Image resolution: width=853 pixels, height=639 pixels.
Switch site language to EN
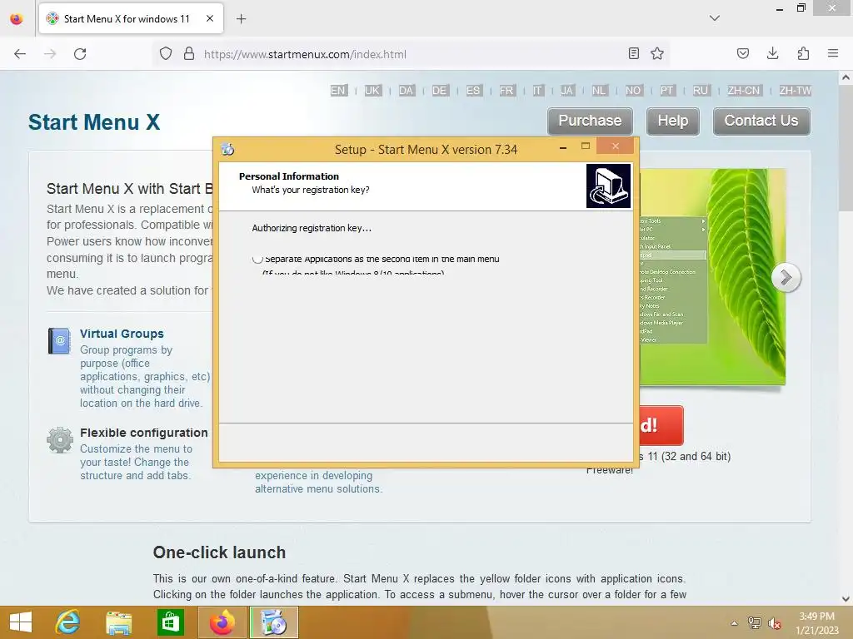[338, 90]
